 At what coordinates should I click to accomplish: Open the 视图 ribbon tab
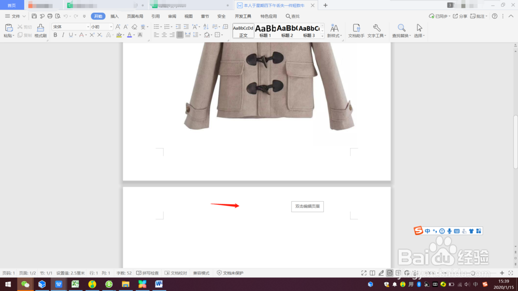pos(189,16)
